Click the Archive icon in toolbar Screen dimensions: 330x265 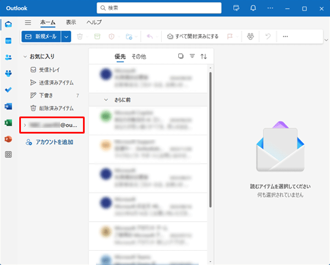click(x=97, y=37)
